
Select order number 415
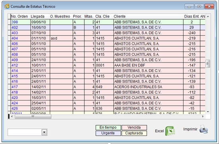tap(15, 76)
